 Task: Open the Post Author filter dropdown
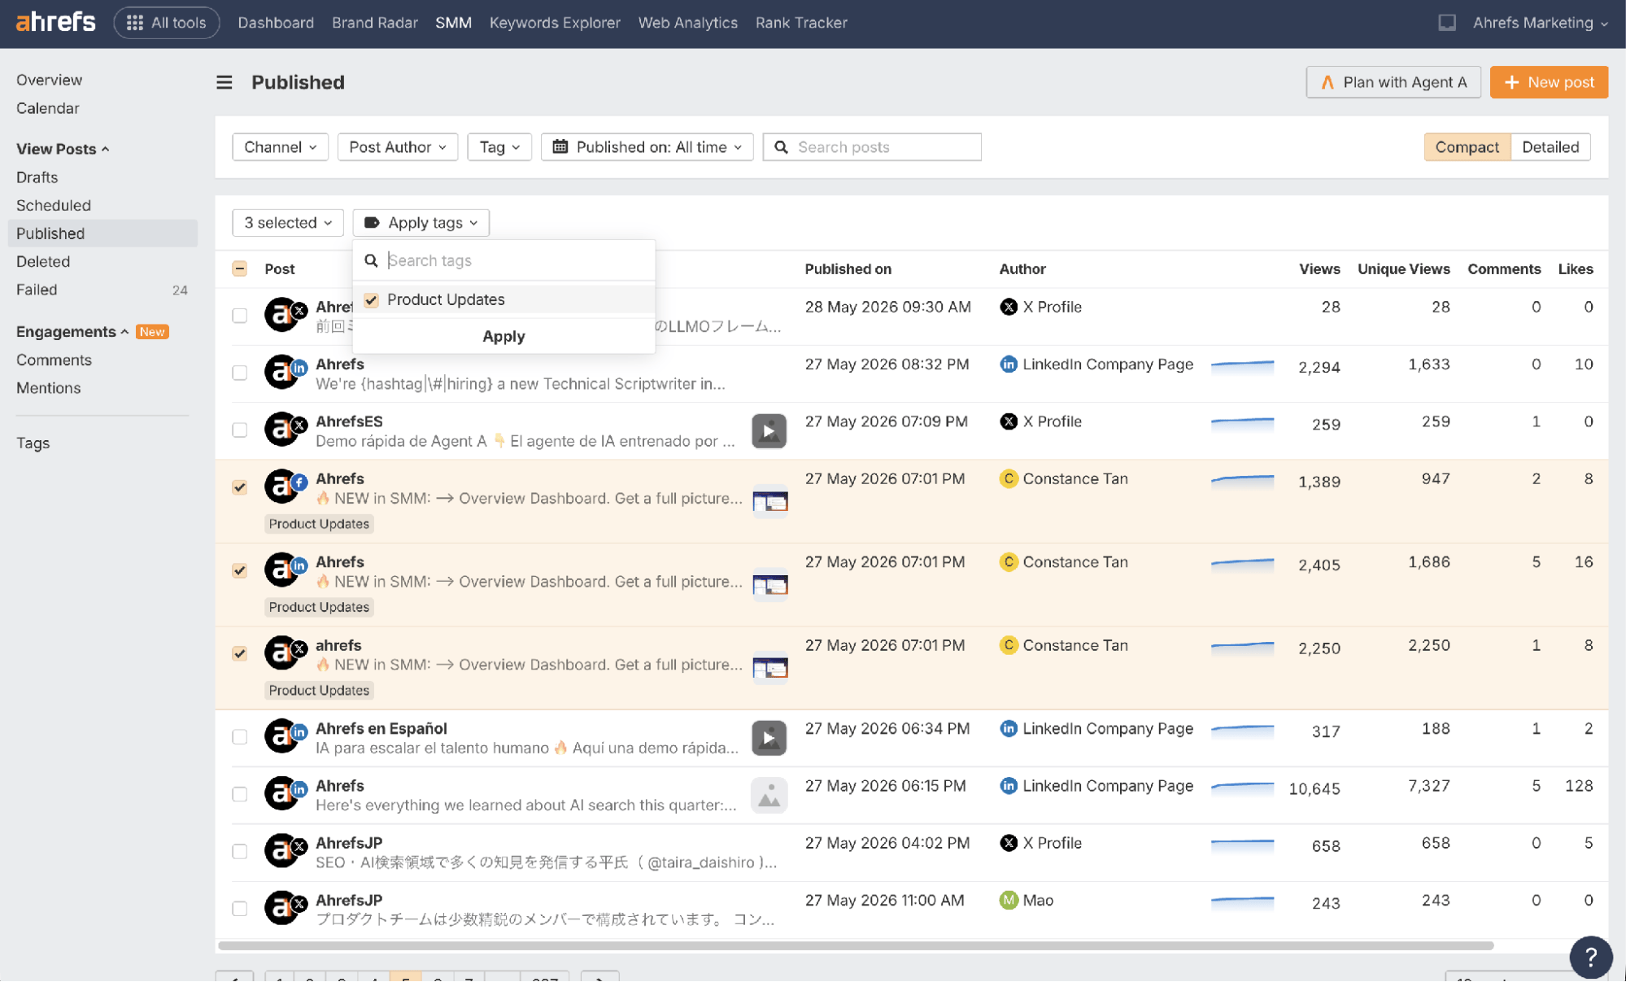click(x=397, y=147)
